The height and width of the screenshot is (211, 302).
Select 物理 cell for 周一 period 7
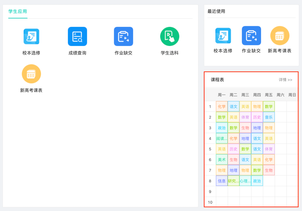(x=222, y=170)
